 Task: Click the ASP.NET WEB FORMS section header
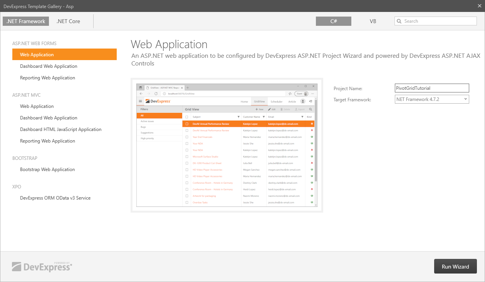34,44
